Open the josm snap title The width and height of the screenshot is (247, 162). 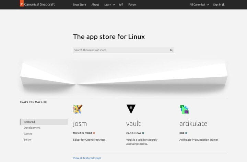tap(80, 123)
